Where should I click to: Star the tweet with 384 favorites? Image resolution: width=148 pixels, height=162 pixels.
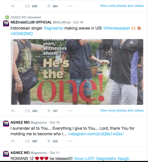click(49, 6)
